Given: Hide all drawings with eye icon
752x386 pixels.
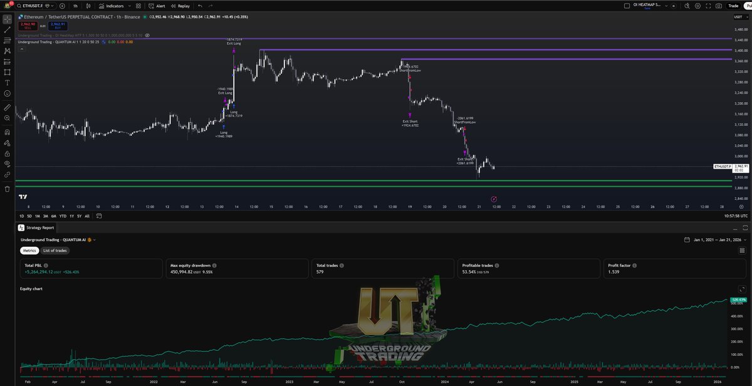Looking at the screenshot, I should tap(7, 164).
